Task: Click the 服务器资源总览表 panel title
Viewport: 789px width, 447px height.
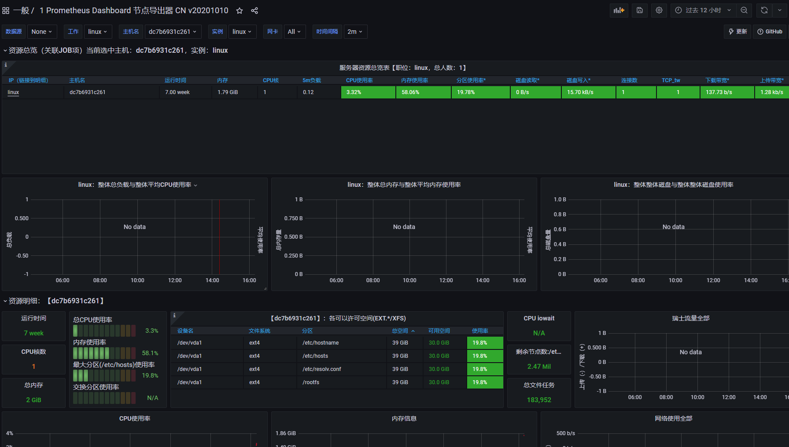Action: coord(402,68)
